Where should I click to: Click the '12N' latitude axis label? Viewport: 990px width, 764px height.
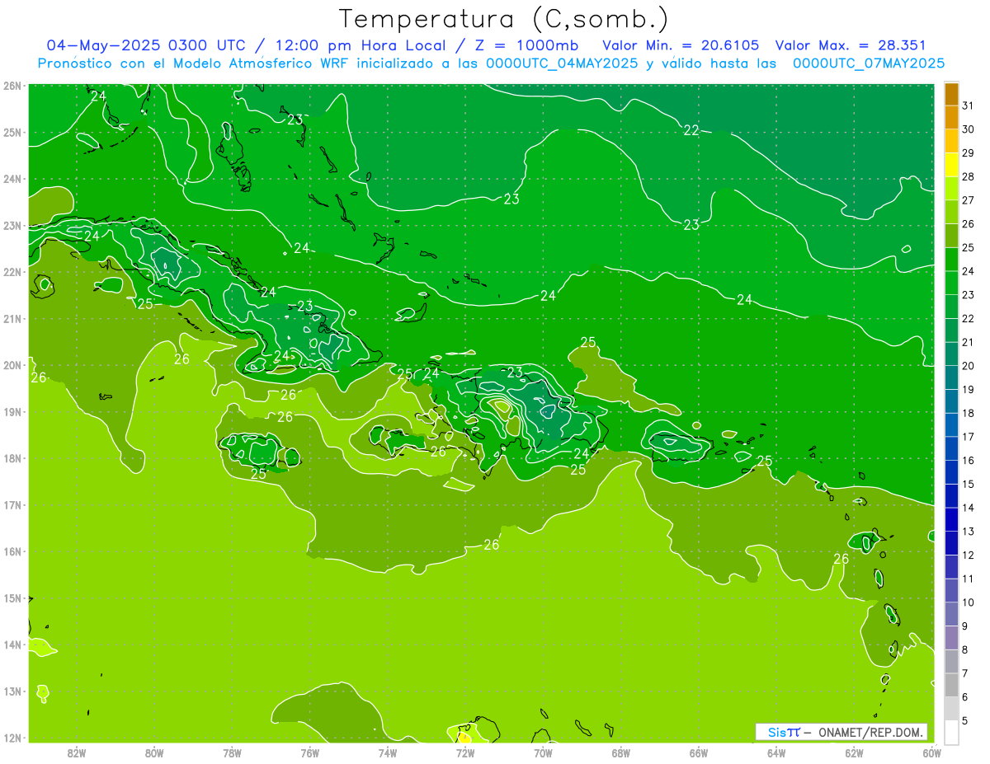[x=12, y=738]
